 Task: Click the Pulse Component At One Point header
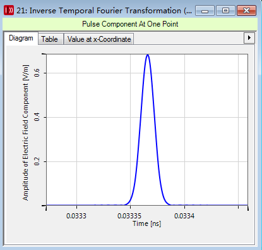point(130,24)
